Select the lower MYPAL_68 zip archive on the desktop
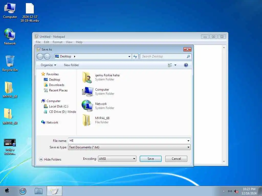The height and width of the screenshot is (196, 262). point(10,116)
